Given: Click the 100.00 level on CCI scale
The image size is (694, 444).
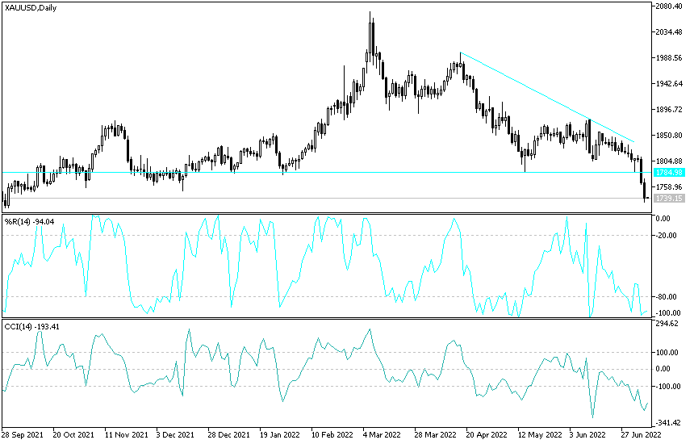Looking at the screenshot, I should 667,352.
